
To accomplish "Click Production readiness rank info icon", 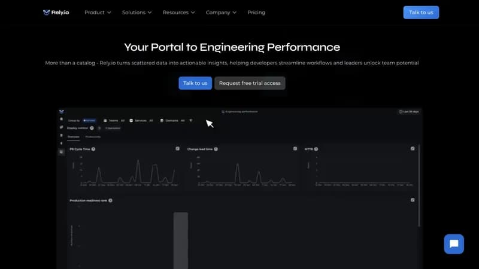I will pyautogui.click(x=111, y=200).
